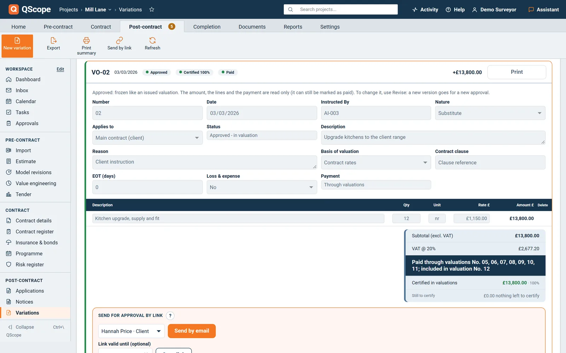566x353 pixels.
Task: Open Notices in the sidebar
Action: tap(35, 302)
